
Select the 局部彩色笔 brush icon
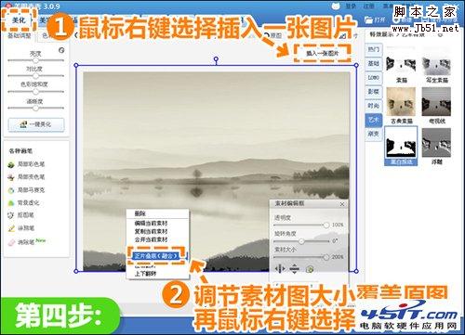tap(11, 164)
